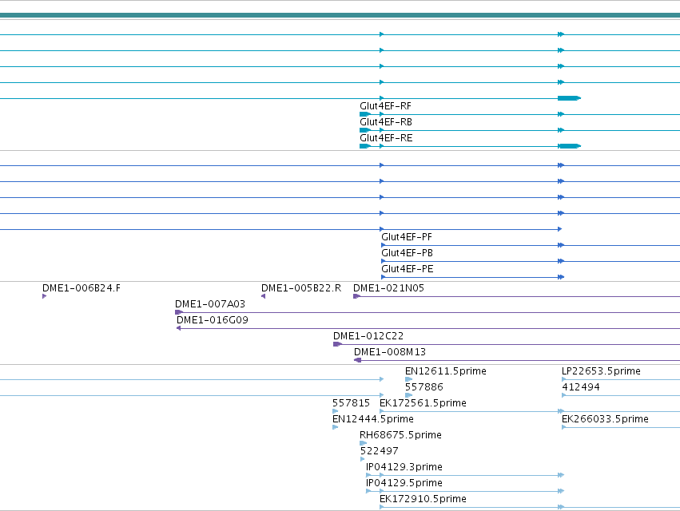
Task: Click the DME1-005B22.R feature label
Action: pyautogui.click(x=301, y=288)
